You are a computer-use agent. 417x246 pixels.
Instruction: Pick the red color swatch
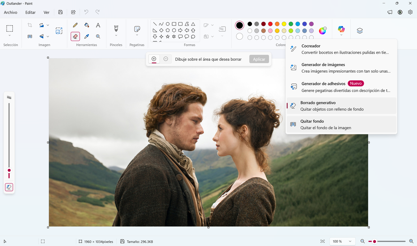click(x=270, y=24)
